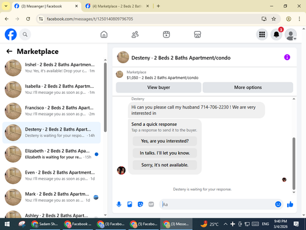The width and height of the screenshot is (306, 230).
Task: Open Chrome profile icon
Action: (288, 19)
